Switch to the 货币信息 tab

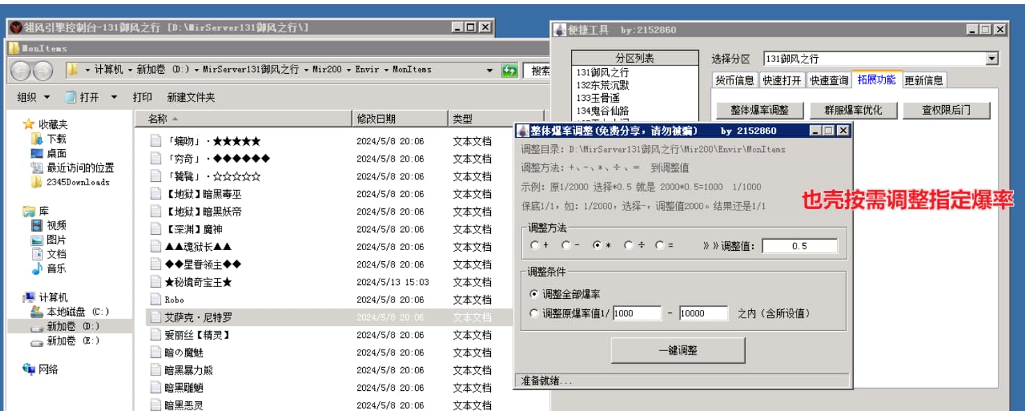(735, 80)
